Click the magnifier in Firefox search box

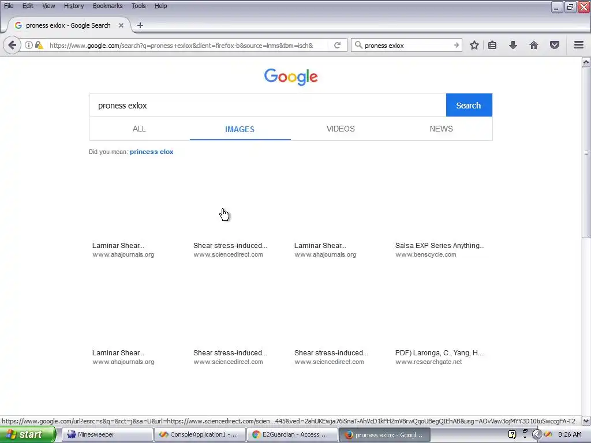coord(358,45)
